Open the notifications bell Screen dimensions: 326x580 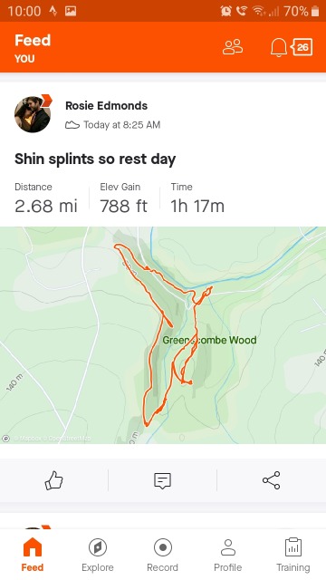(x=279, y=47)
